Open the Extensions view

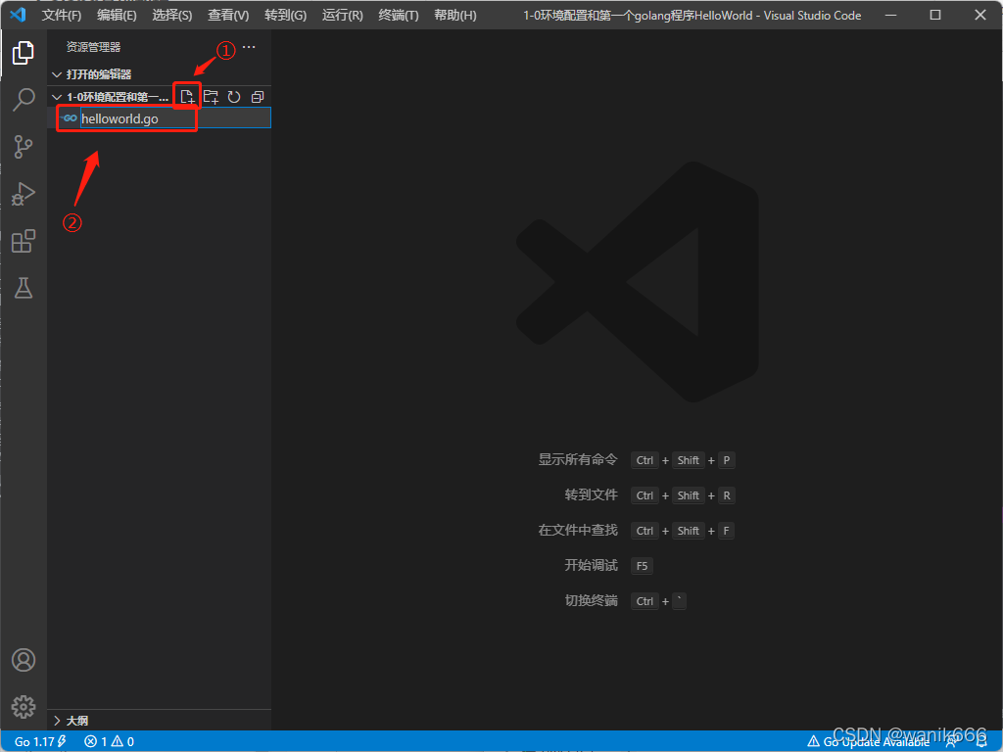pos(24,241)
